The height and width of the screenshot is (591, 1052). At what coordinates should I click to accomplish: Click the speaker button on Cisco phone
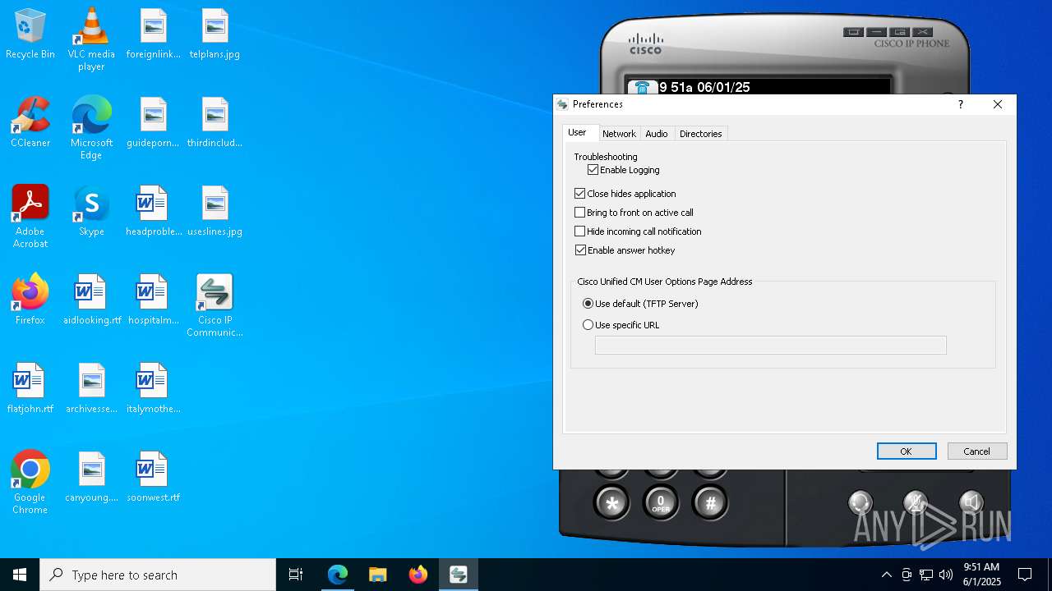click(x=971, y=502)
